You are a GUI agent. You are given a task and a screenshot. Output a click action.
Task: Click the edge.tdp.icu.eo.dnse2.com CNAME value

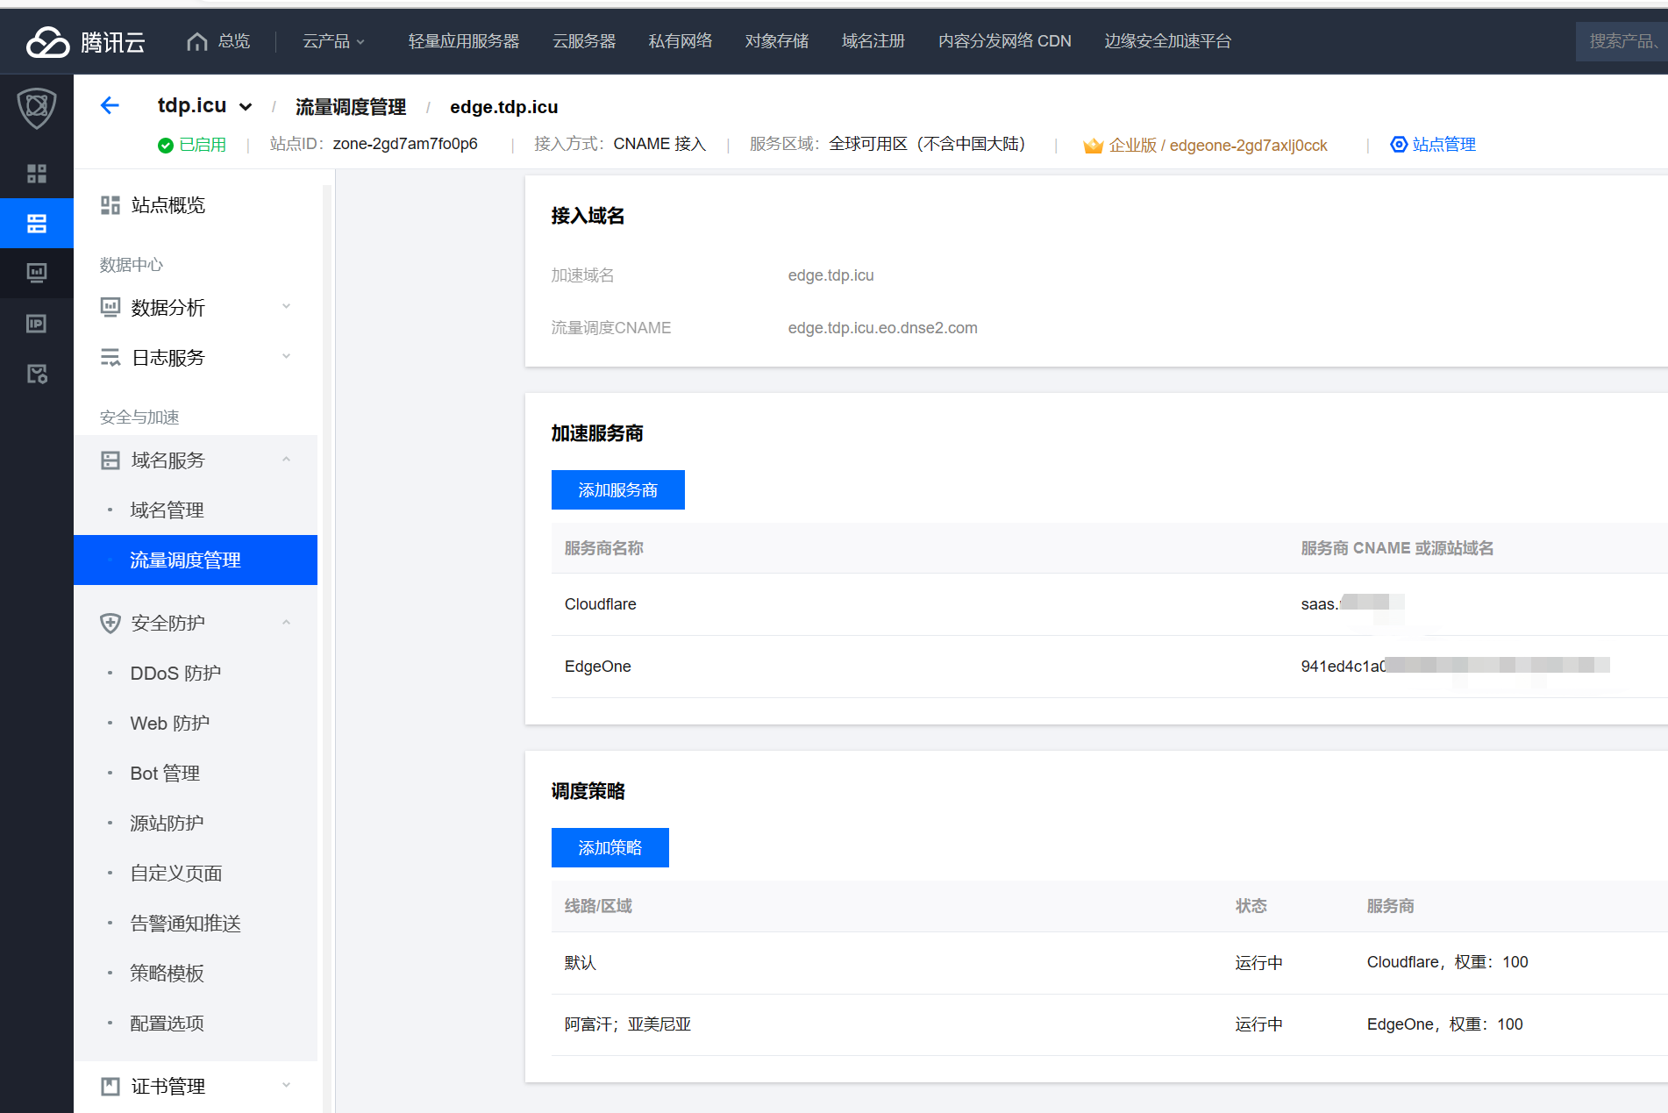883,328
